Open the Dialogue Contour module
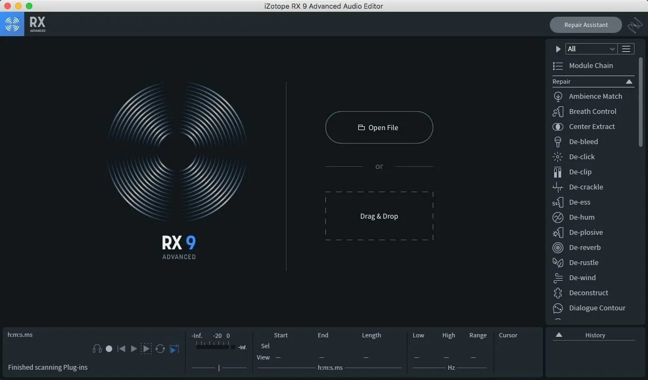This screenshot has width=648, height=380. point(597,308)
